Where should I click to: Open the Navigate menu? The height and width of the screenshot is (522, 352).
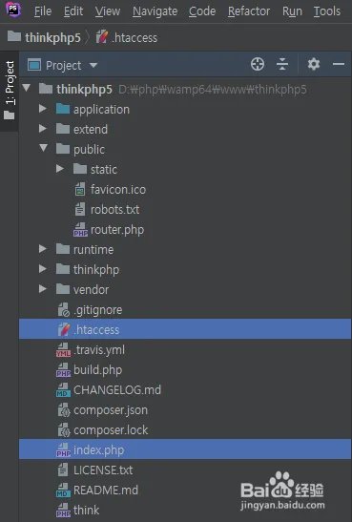pyautogui.click(x=155, y=11)
